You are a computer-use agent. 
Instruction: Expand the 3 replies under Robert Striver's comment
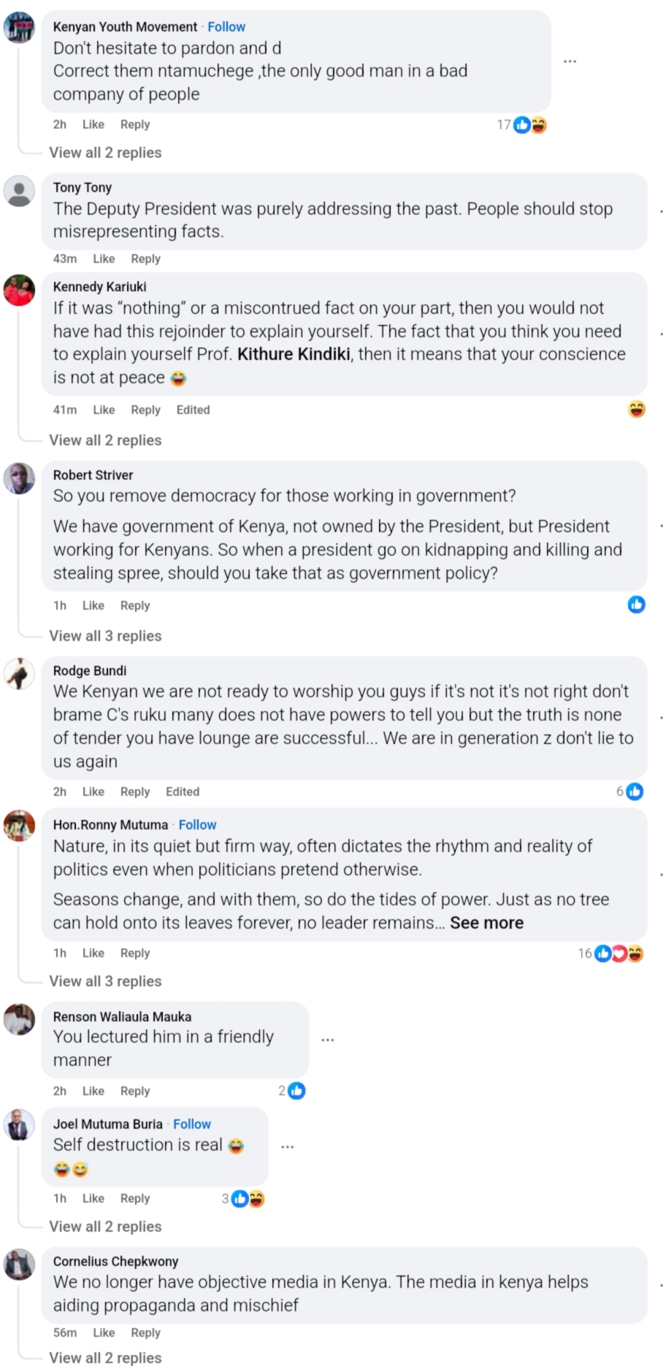[105, 636]
